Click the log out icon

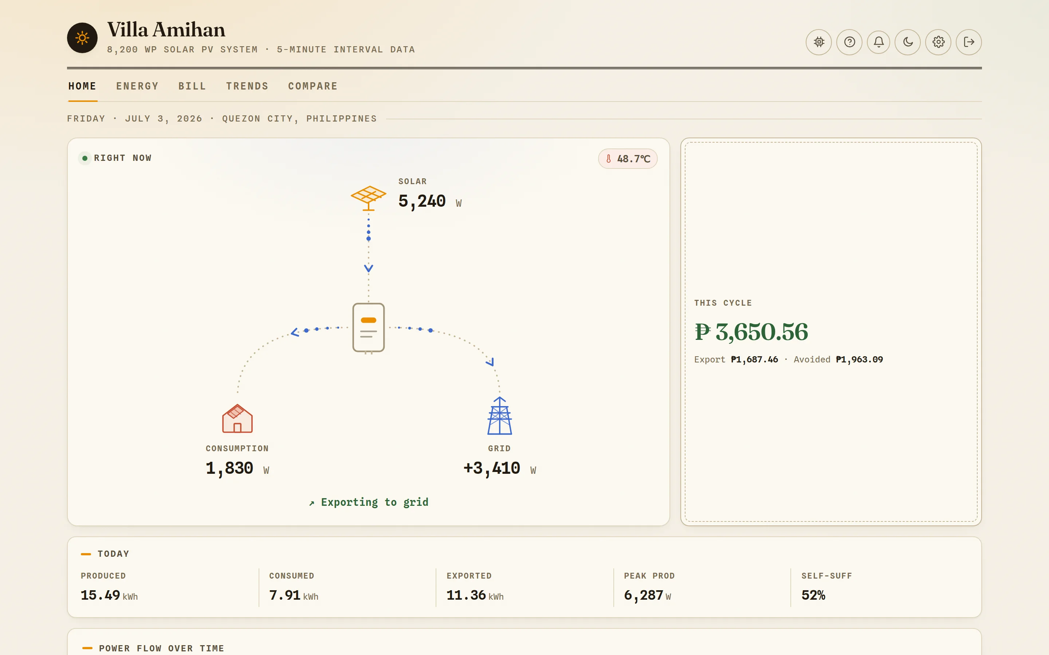pos(969,42)
